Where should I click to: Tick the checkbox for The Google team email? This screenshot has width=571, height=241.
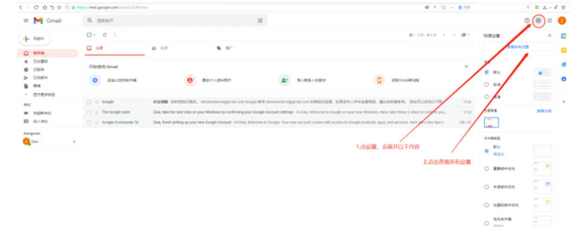click(x=89, y=112)
